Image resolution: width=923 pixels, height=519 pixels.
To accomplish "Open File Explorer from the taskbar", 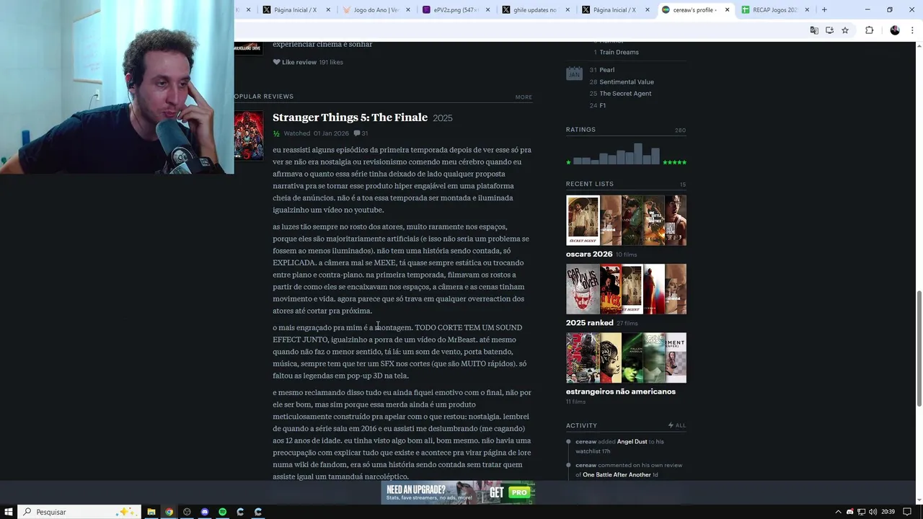I will [x=151, y=512].
